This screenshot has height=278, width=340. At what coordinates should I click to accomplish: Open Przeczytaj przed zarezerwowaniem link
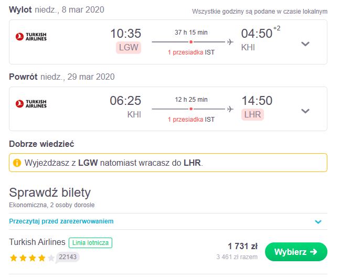click(x=61, y=221)
